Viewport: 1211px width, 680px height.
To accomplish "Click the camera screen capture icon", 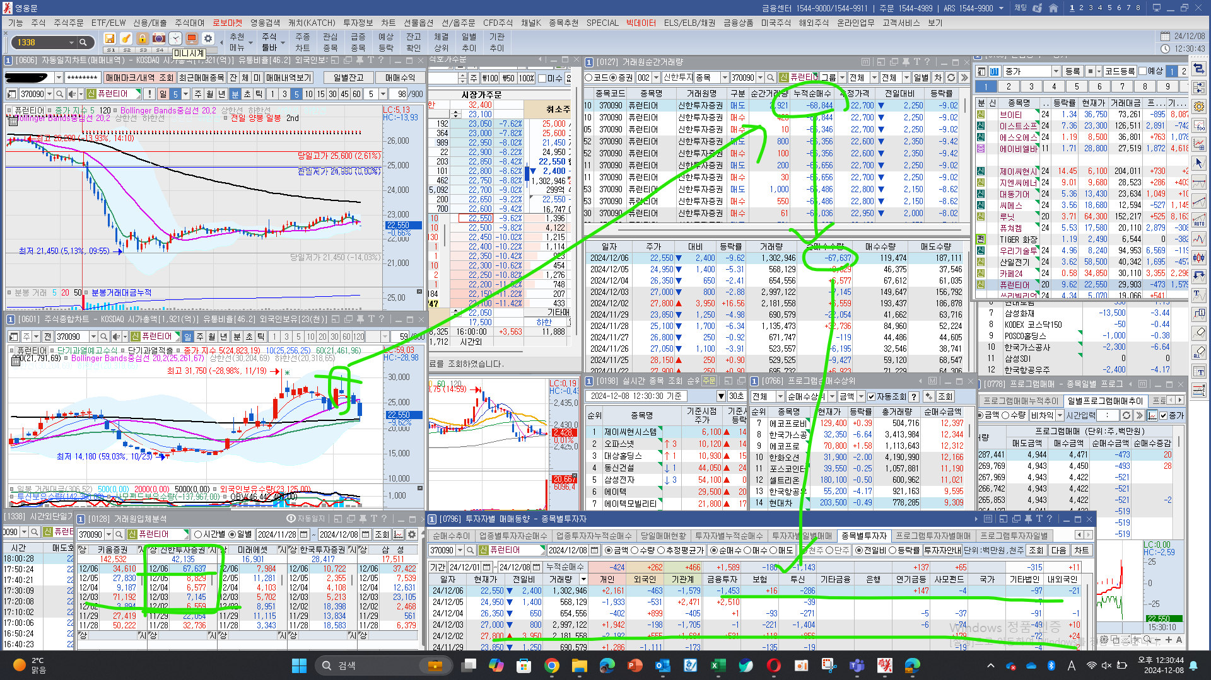I will 159,39.
